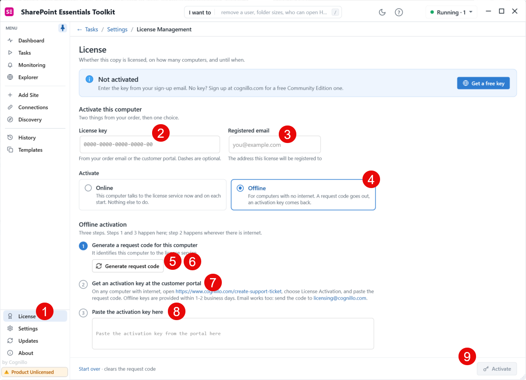The width and height of the screenshot is (526, 380).
Task: Click the SharePoint Essentials app logo
Action: click(9, 12)
